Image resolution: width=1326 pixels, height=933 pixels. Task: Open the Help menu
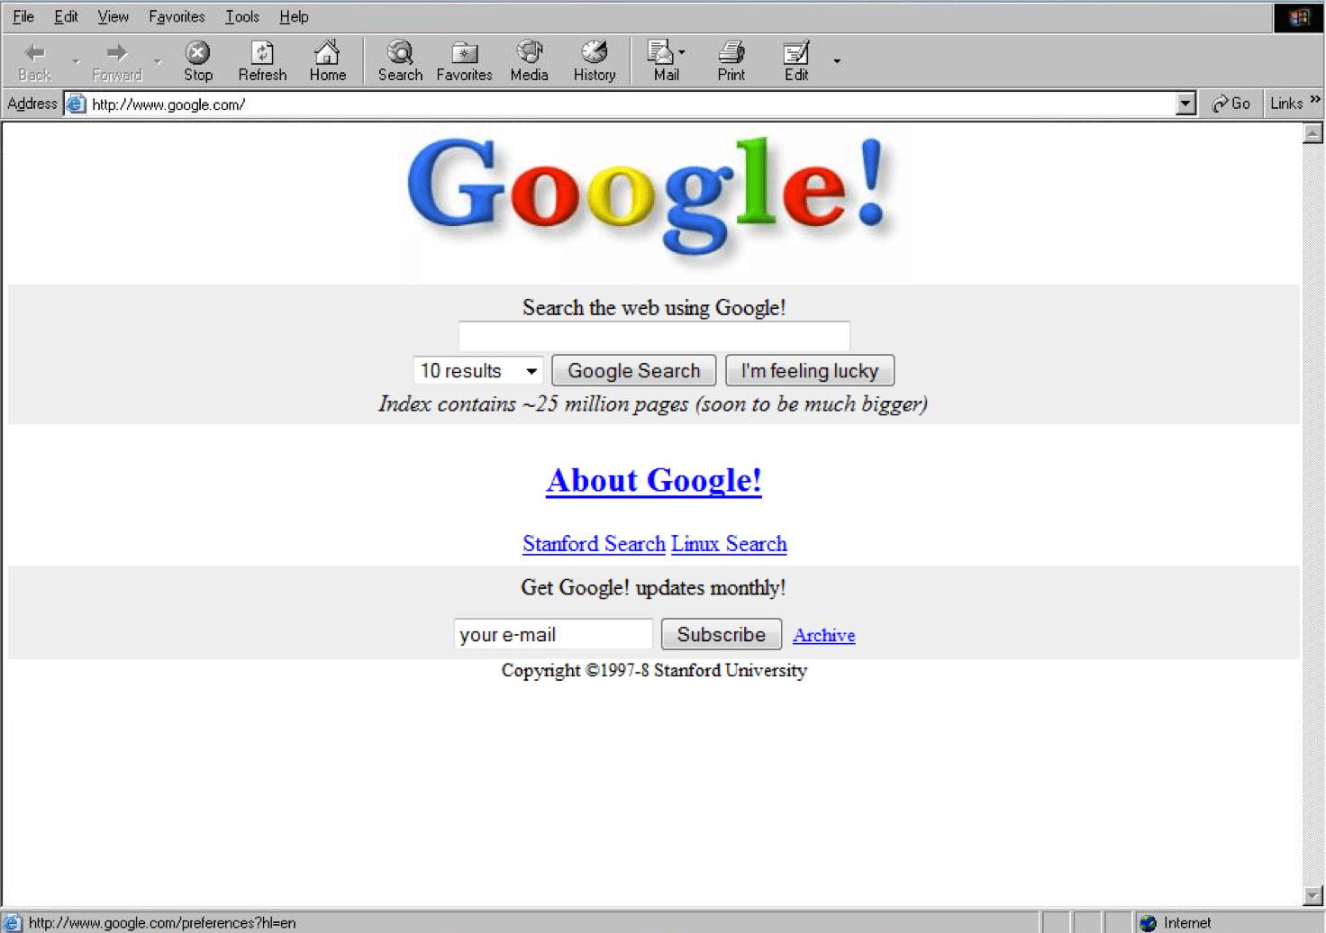tap(294, 16)
